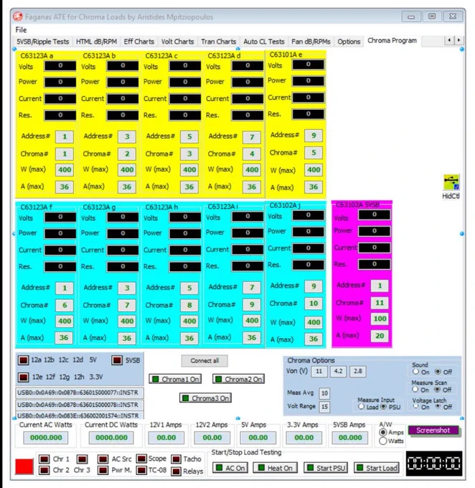The height and width of the screenshot is (488, 475).
Task: Click the Pwr M. status indicator
Action: pyautogui.click(x=103, y=470)
